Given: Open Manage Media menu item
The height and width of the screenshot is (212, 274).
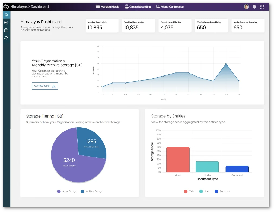Looking at the screenshot, I should pyautogui.click(x=107, y=7).
